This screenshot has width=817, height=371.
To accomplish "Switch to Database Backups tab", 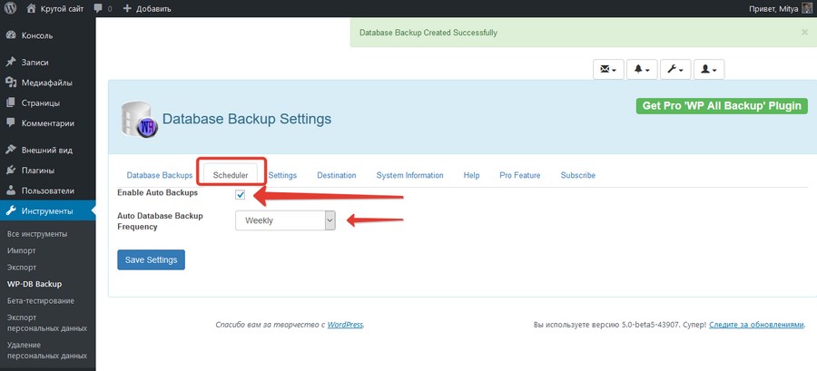I will [x=160, y=175].
